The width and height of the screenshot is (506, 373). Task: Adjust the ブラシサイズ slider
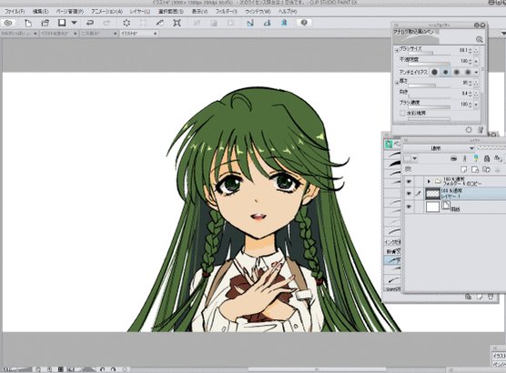click(x=430, y=54)
